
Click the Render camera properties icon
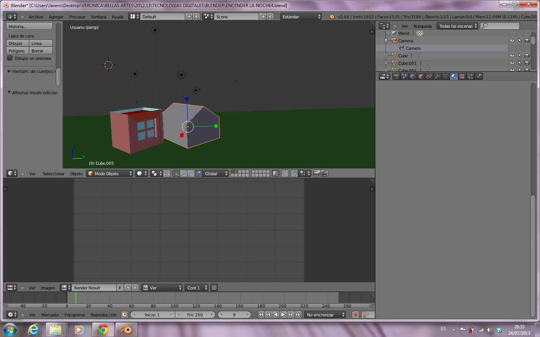(396, 76)
